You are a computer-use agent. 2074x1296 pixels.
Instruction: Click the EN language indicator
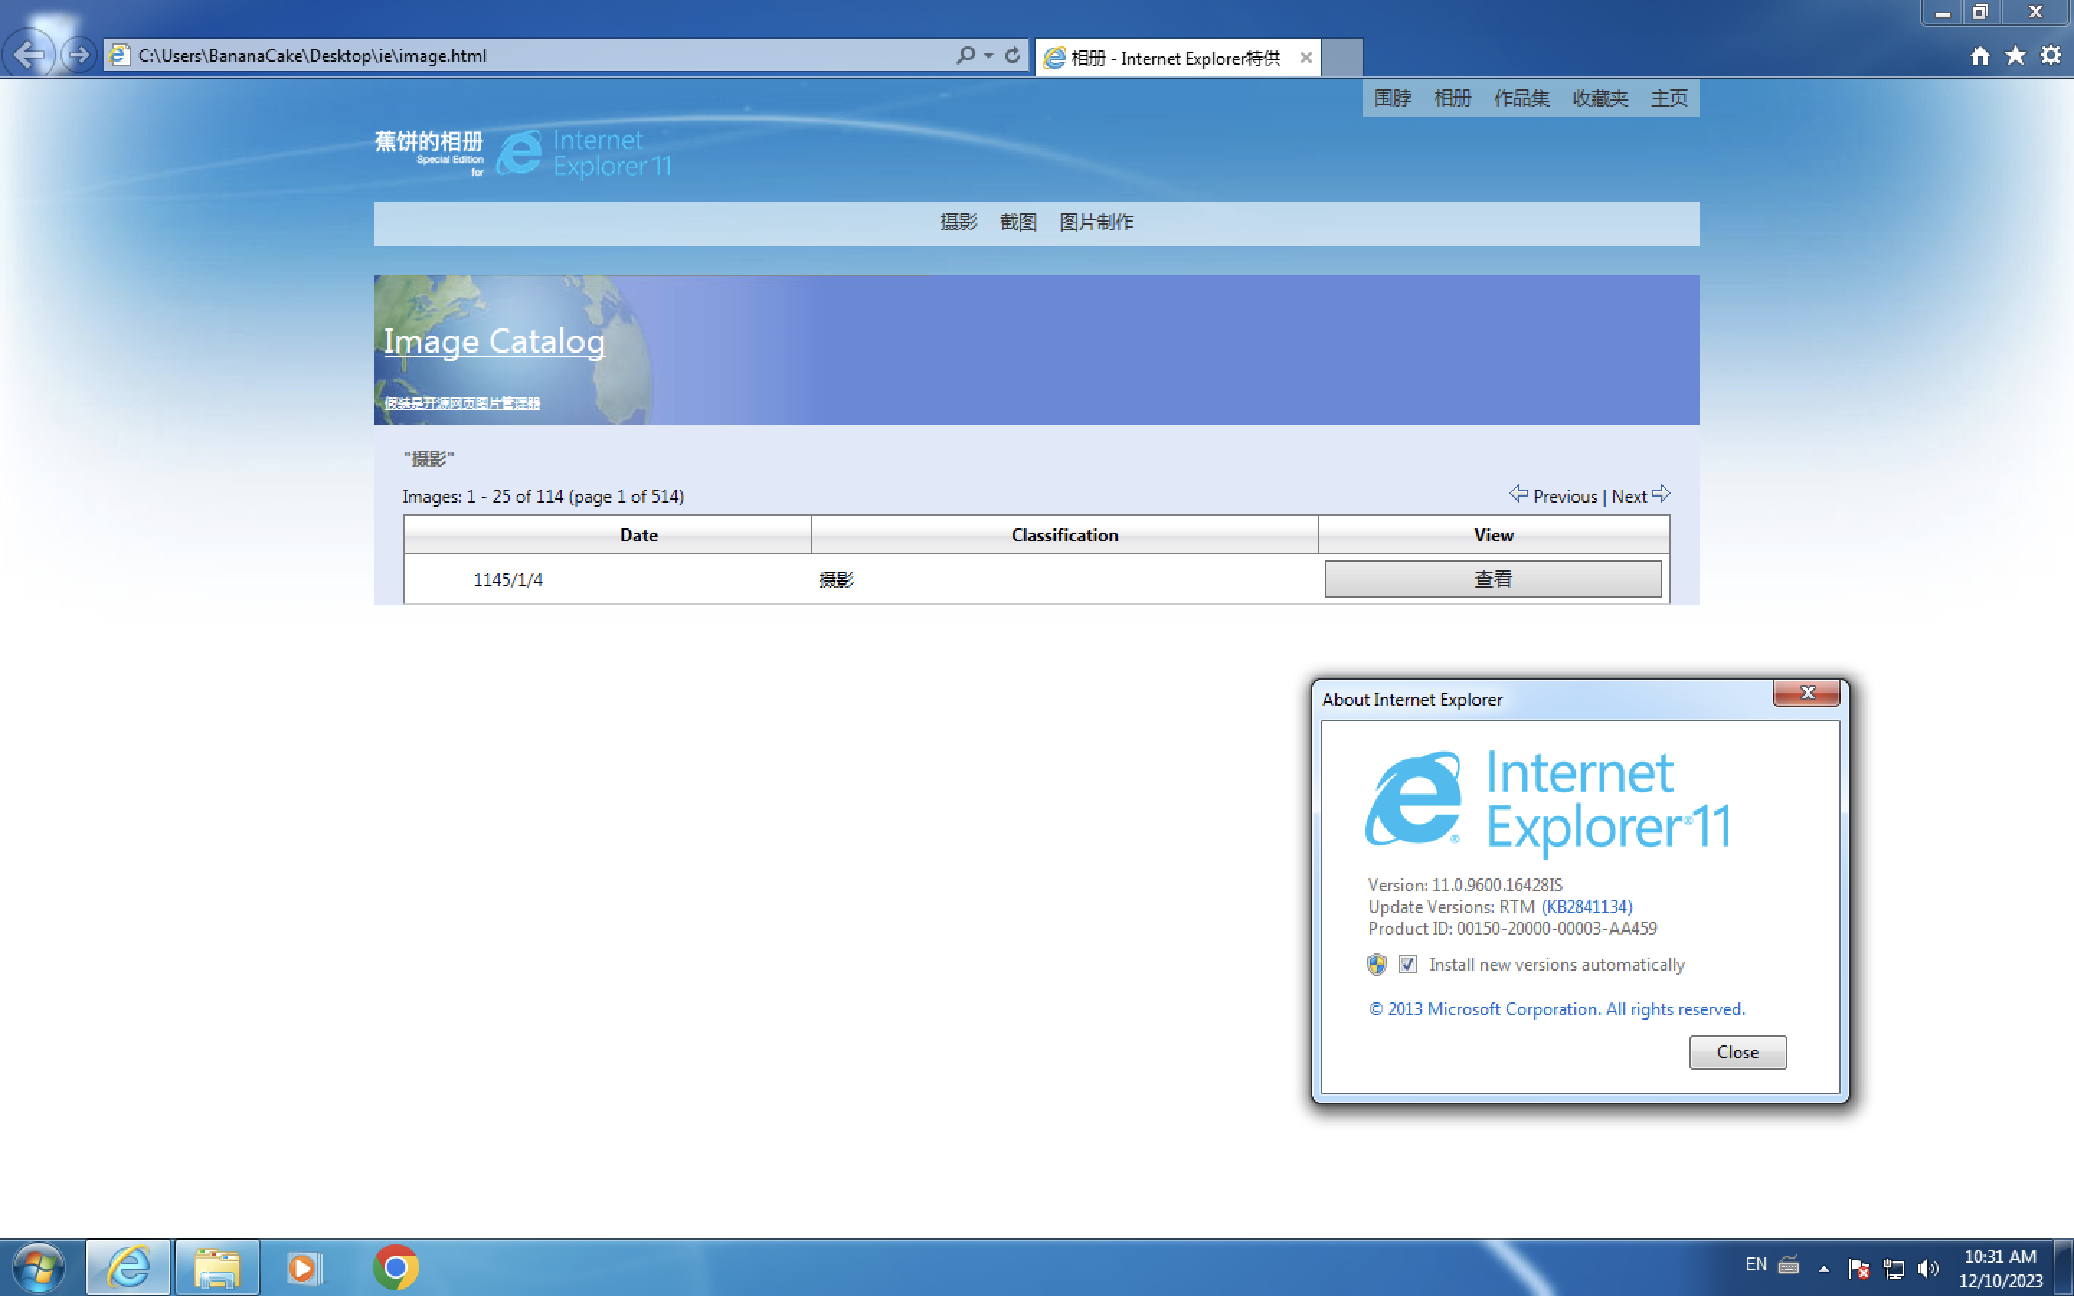point(1756,1264)
